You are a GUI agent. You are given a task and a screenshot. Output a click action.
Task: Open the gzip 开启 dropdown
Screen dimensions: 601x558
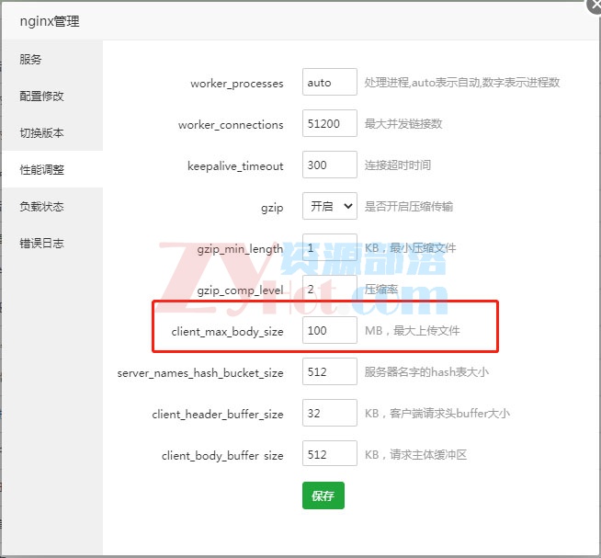click(x=330, y=206)
